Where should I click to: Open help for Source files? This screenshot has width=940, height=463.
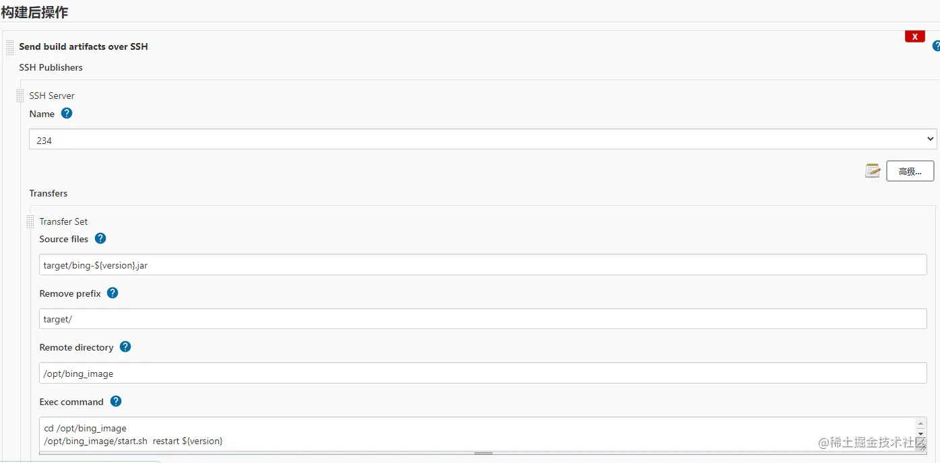coord(100,238)
